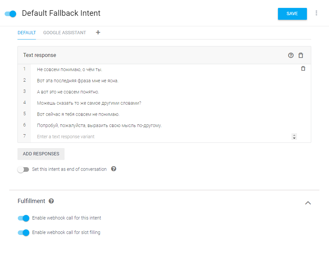The width and height of the screenshot is (329, 259).
Task: Delete the entire Text response block
Action: pyautogui.click(x=301, y=55)
